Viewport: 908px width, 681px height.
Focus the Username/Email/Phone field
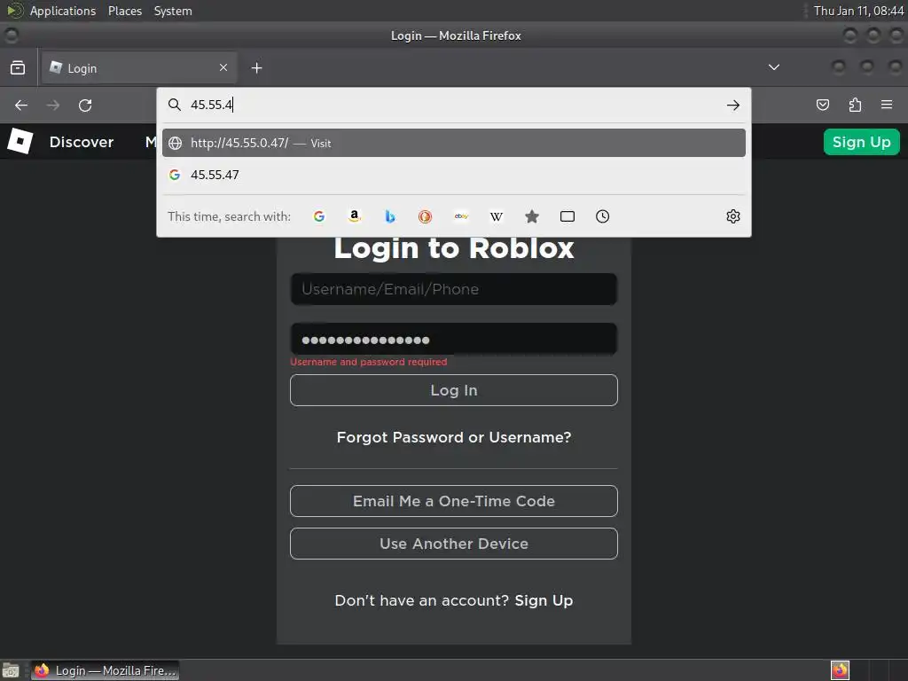tap(453, 289)
